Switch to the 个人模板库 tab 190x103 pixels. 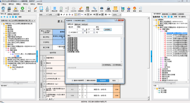pyautogui.click(x=173, y=14)
